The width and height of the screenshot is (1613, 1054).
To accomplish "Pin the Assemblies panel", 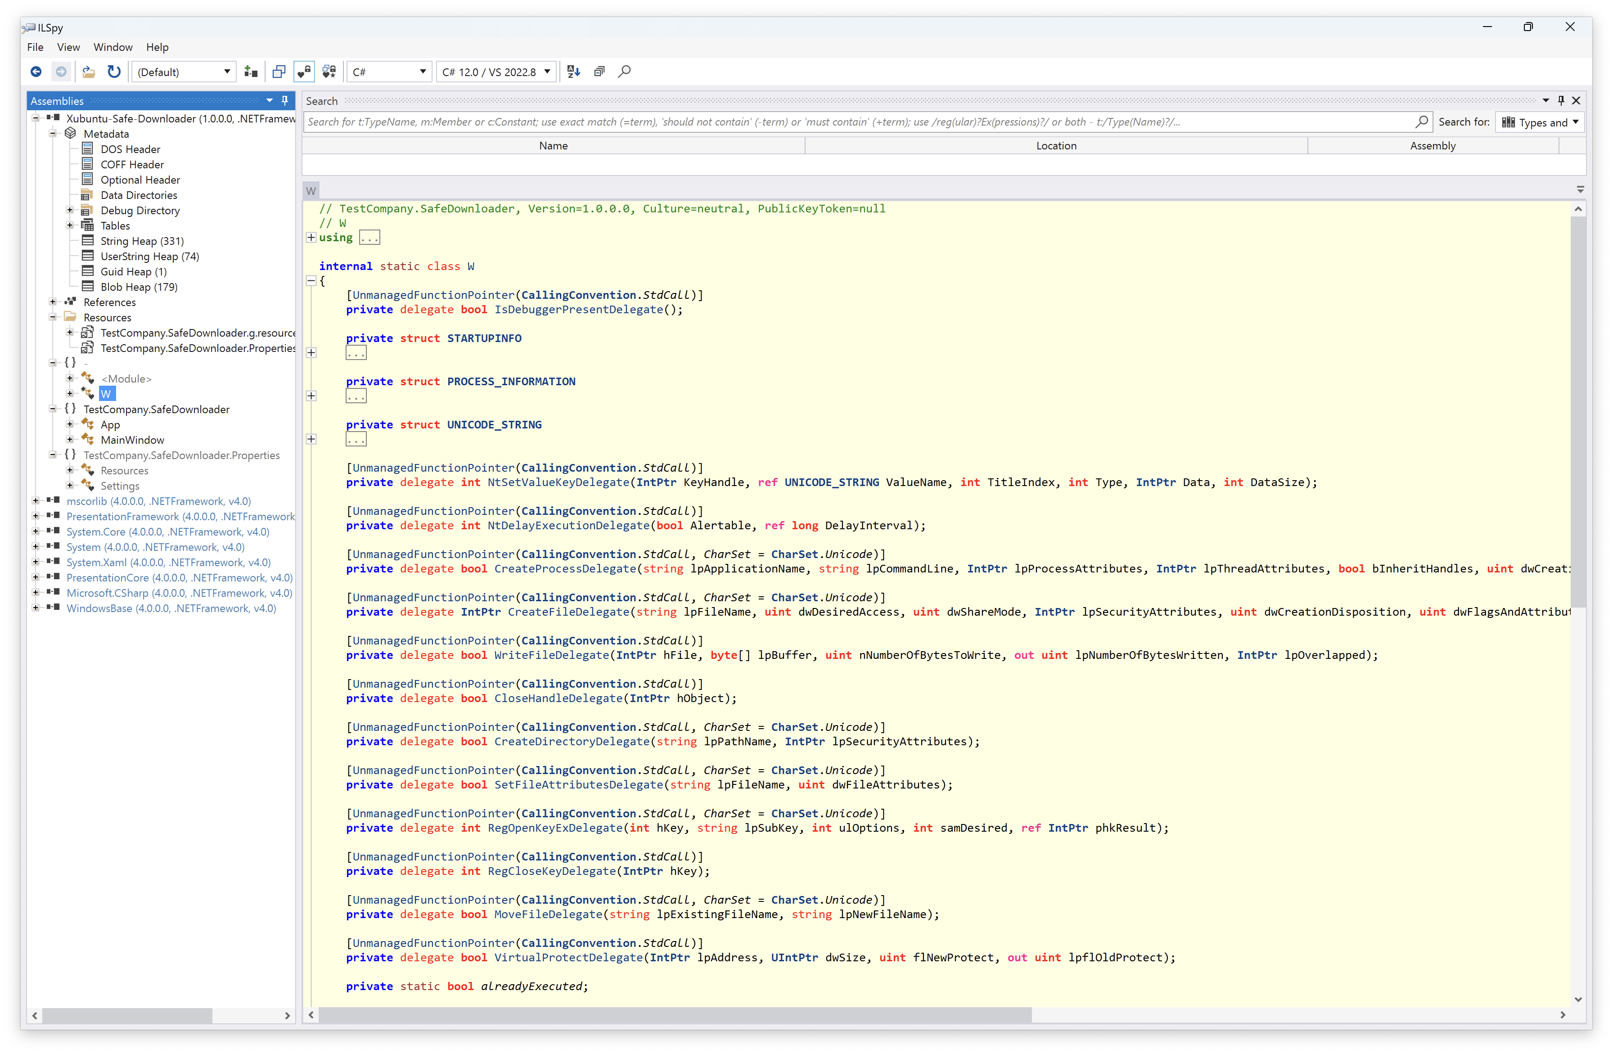I will pos(284,100).
